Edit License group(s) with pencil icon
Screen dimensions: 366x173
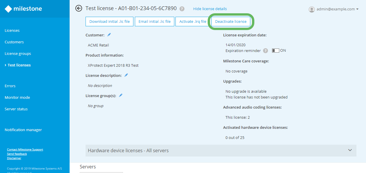point(121,95)
